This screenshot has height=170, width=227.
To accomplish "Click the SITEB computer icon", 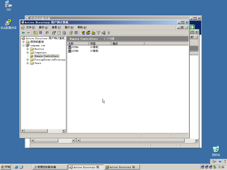I will click(69, 51).
